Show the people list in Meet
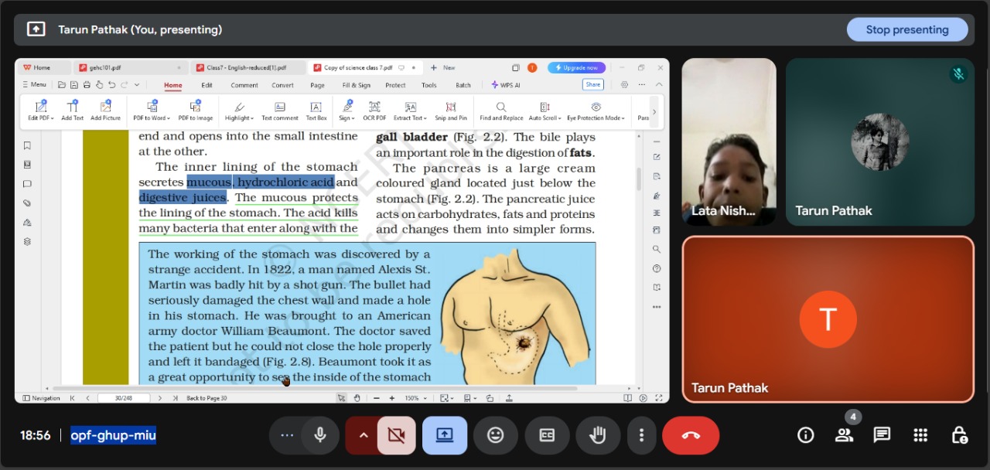The image size is (990, 470). (844, 435)
